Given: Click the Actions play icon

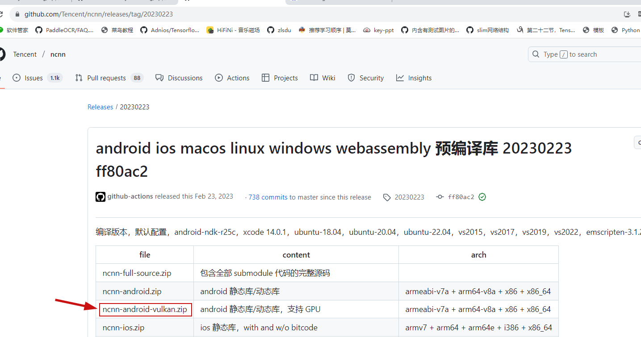Looking at the screenshot, I should pyautogui.click(x=219, y=78).
